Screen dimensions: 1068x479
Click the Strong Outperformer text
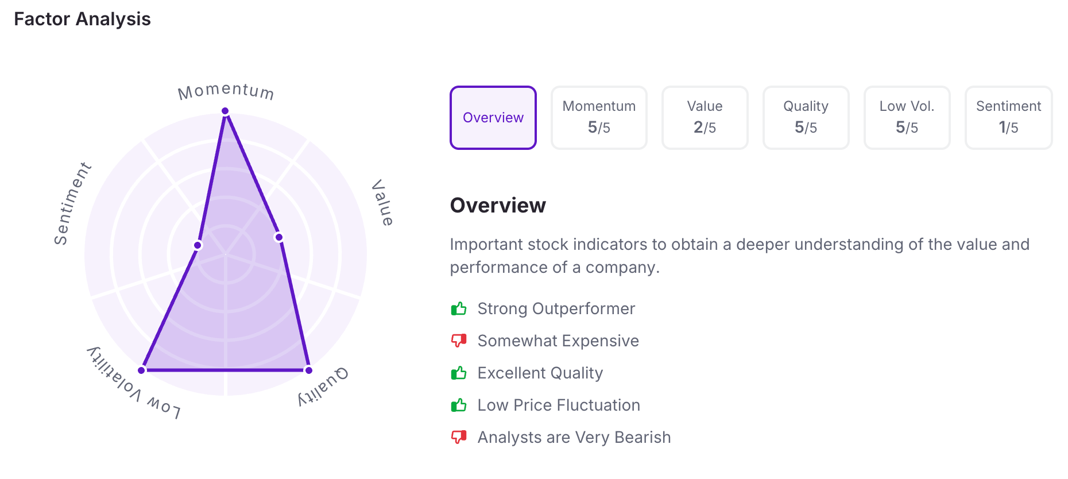[556, 309]
